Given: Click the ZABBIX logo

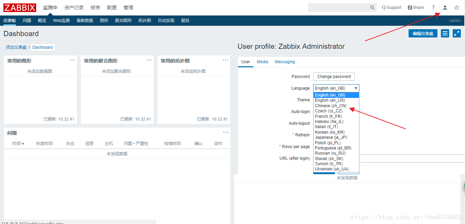Looking at the screenshot, I should tap(20, 8).
